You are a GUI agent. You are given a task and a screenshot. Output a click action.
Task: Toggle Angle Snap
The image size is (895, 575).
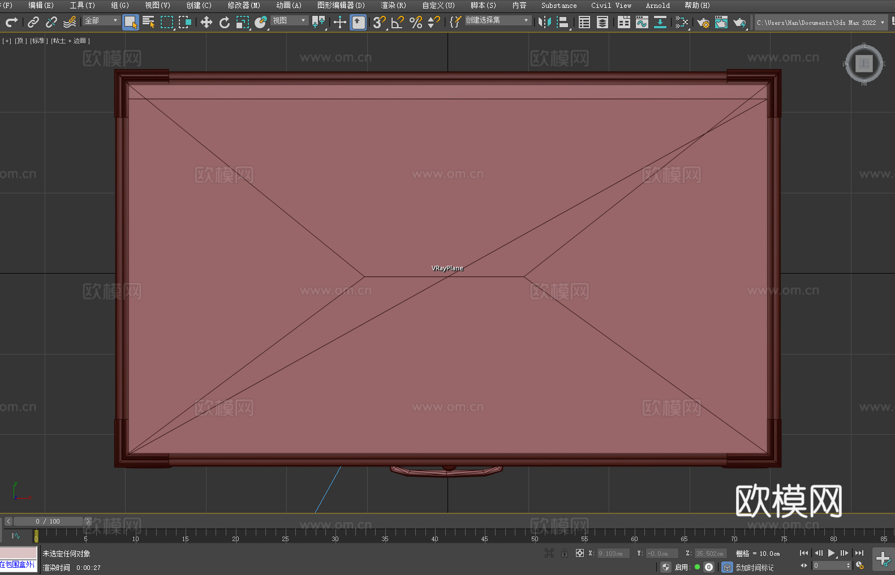(398, 22)
